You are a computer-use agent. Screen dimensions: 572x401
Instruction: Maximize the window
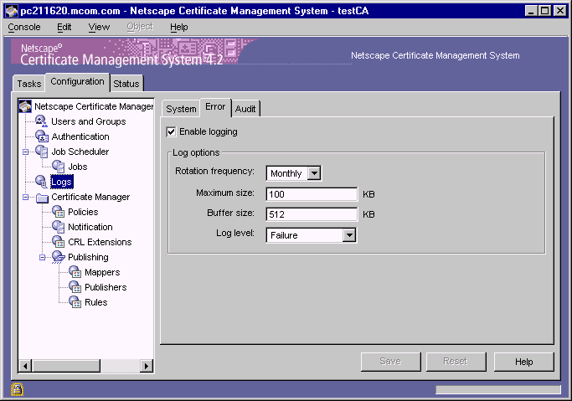tap(545, 11)
